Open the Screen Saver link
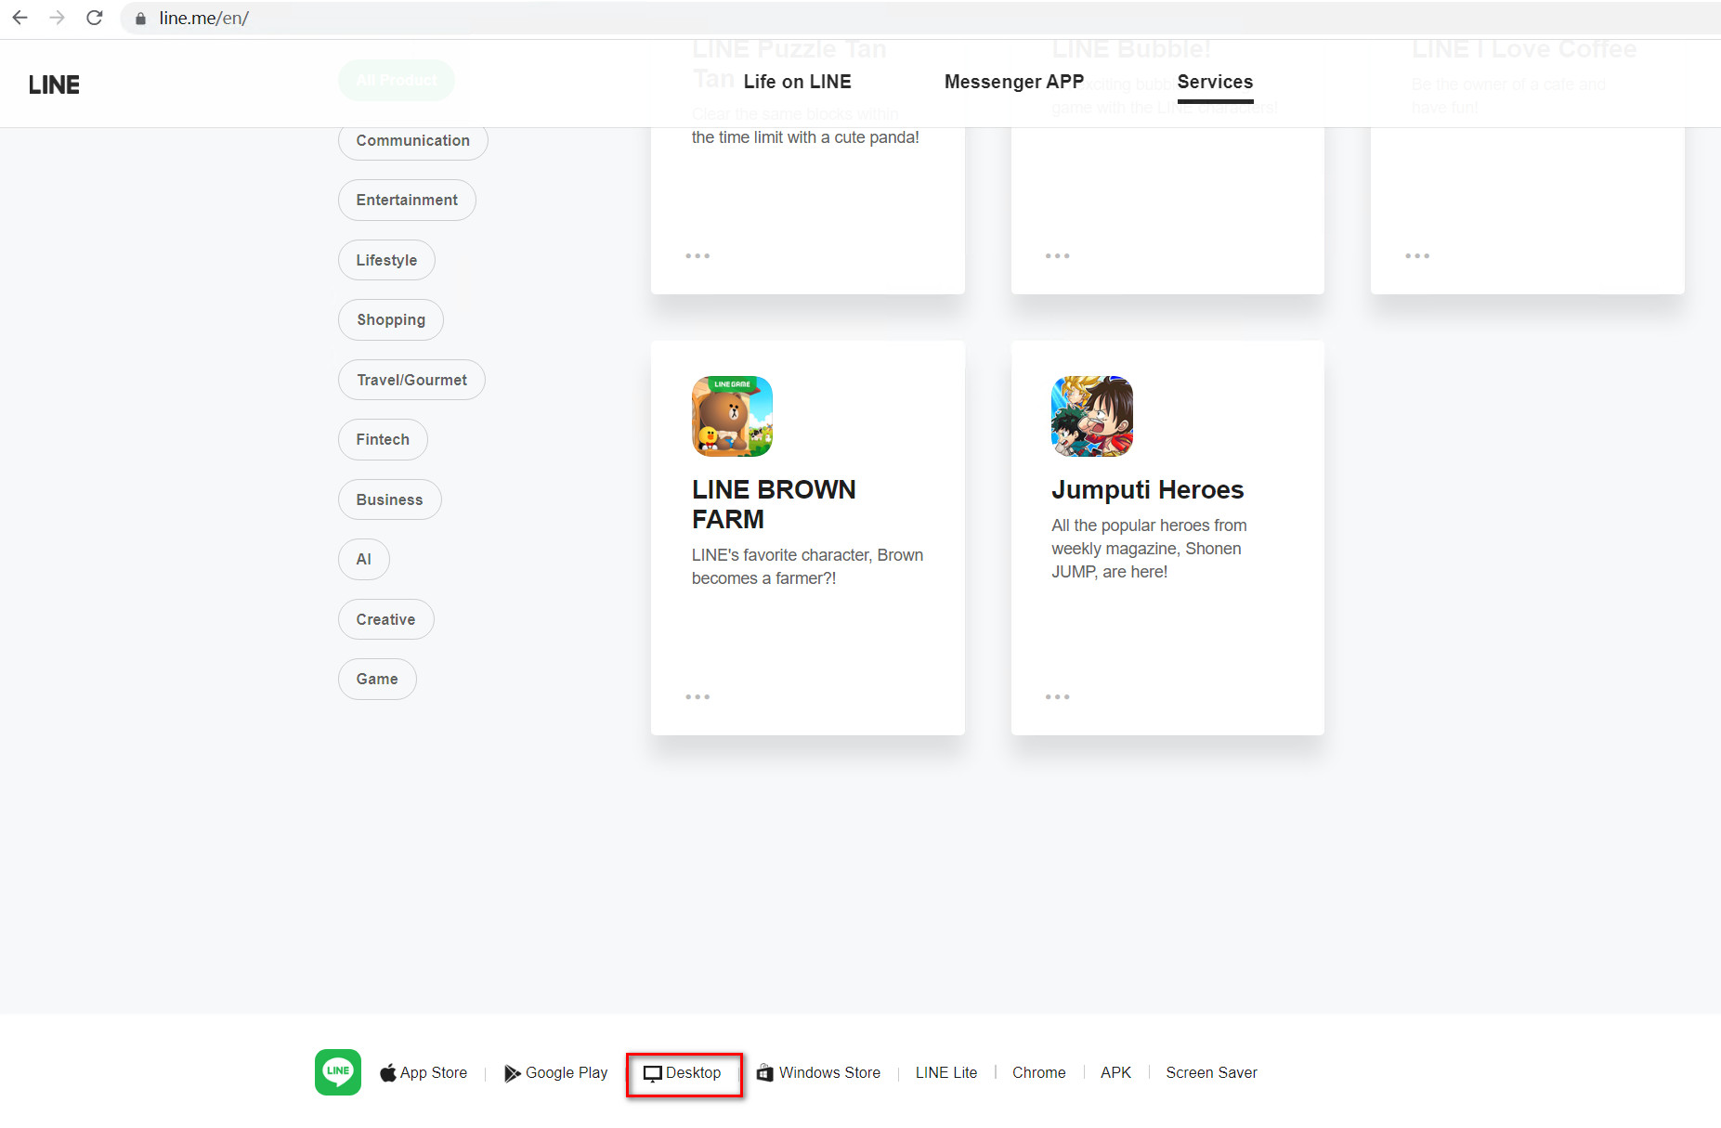1721x1128 pixels. click(1211, 1072)
